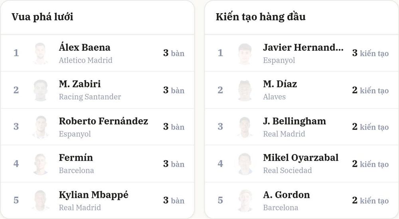Screen dimensions: 399x219
Task: Select Kylian Mbappé's avatar image
Action: pos(40,201)
